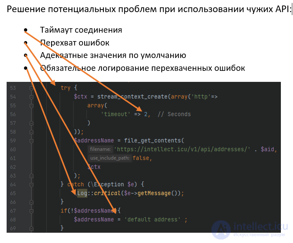
Task: Click the '$aid' variable
Action: click(x=267, y=149)
